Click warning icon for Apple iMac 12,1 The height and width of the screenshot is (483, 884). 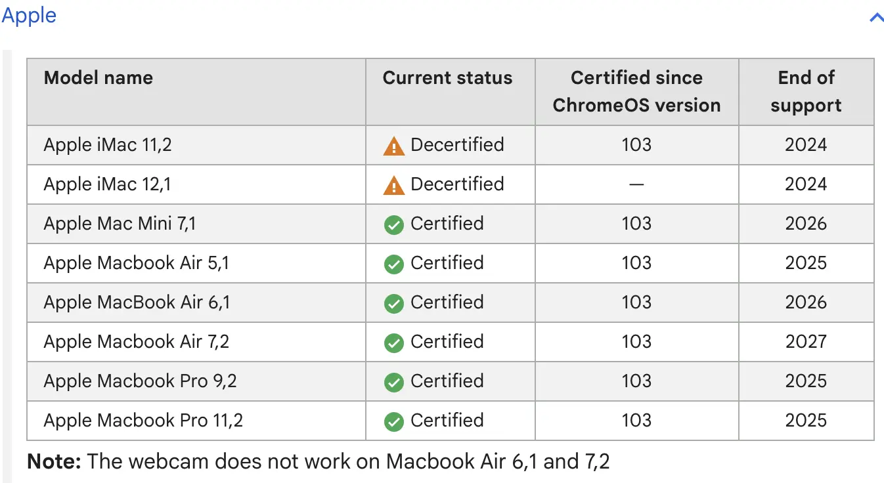click(x=393, y=186)
